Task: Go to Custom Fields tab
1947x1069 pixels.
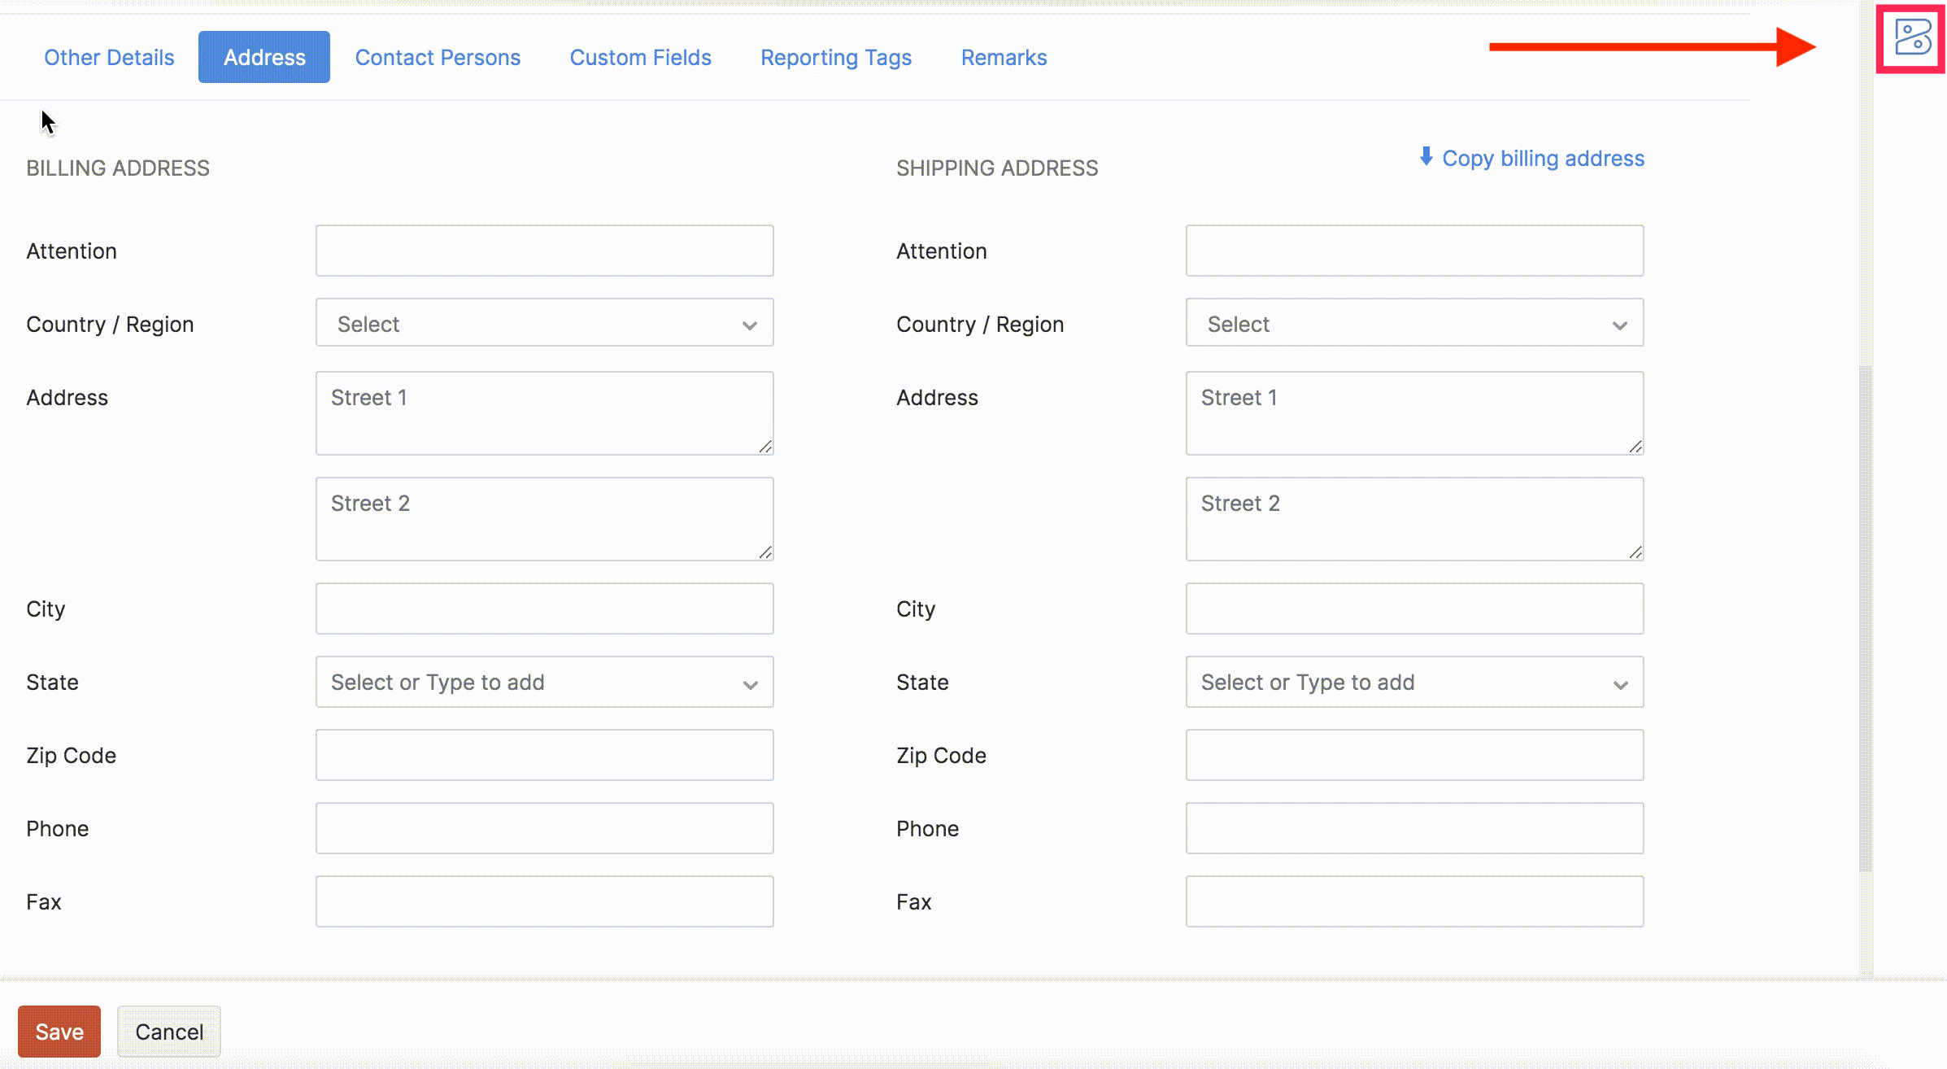Action: 640,58
